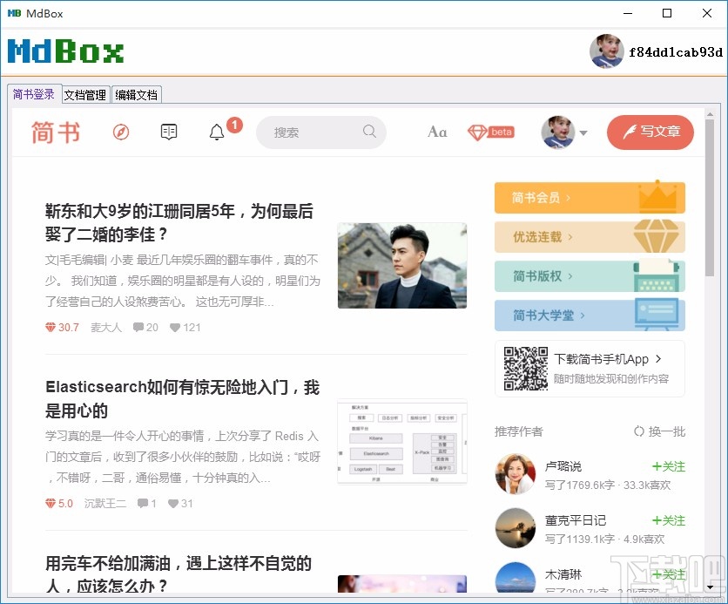Viewport: 728px width, 604px height.
Task: Click the reading/book icon in the top bar
Action: pos(168,131)
